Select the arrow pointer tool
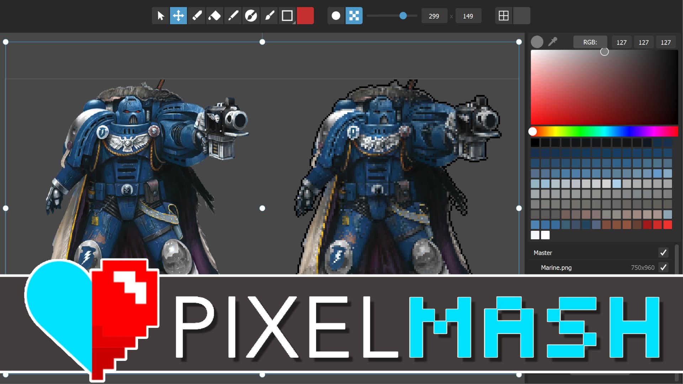The width and height of the screenshot is (683, 384). (161, 16)
